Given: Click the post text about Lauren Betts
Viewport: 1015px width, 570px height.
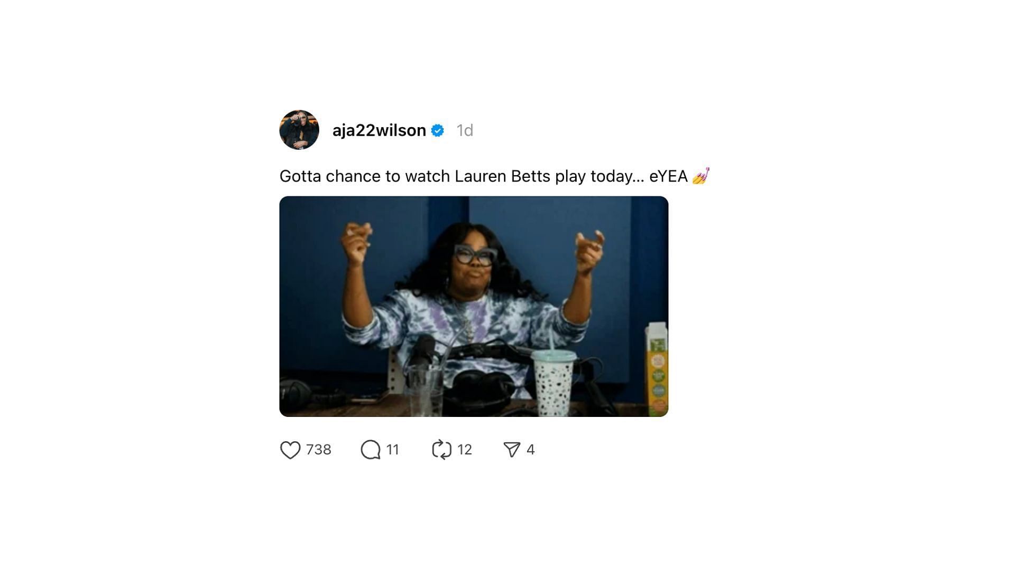Looking at the screenshot, I should coord(494,176).
